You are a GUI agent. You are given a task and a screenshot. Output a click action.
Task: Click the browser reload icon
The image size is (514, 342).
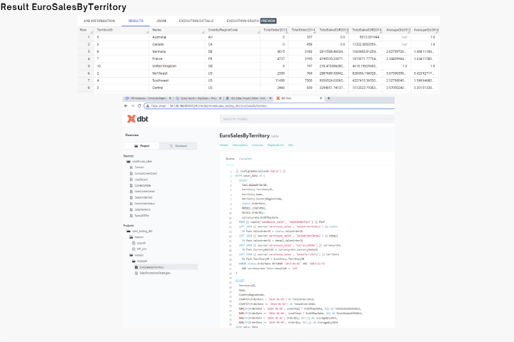pos(139,106)
